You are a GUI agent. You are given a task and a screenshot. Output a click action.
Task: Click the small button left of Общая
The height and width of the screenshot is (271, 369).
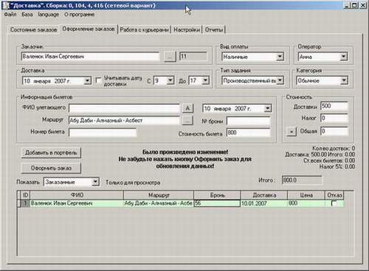coord(292,131)
